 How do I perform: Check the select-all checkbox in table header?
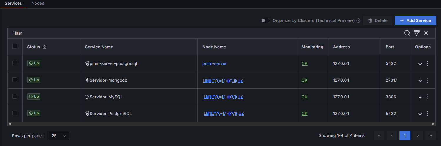(x=15, y=46)
